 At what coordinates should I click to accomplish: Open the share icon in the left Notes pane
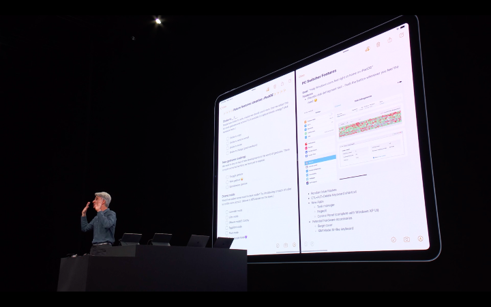pos(282,84)
